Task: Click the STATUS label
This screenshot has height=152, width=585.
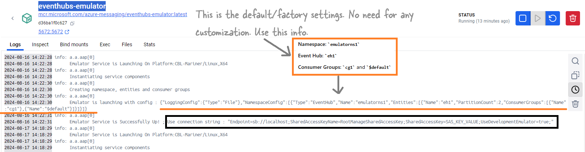Action: point(467,15)
